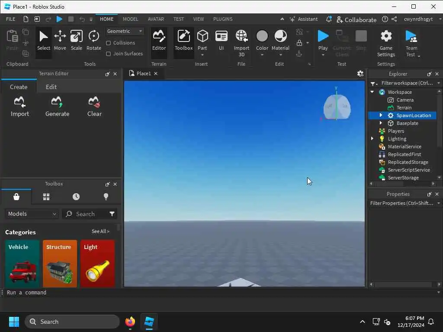Open the Light category
The image size is (443, 332).
[97, 264]
